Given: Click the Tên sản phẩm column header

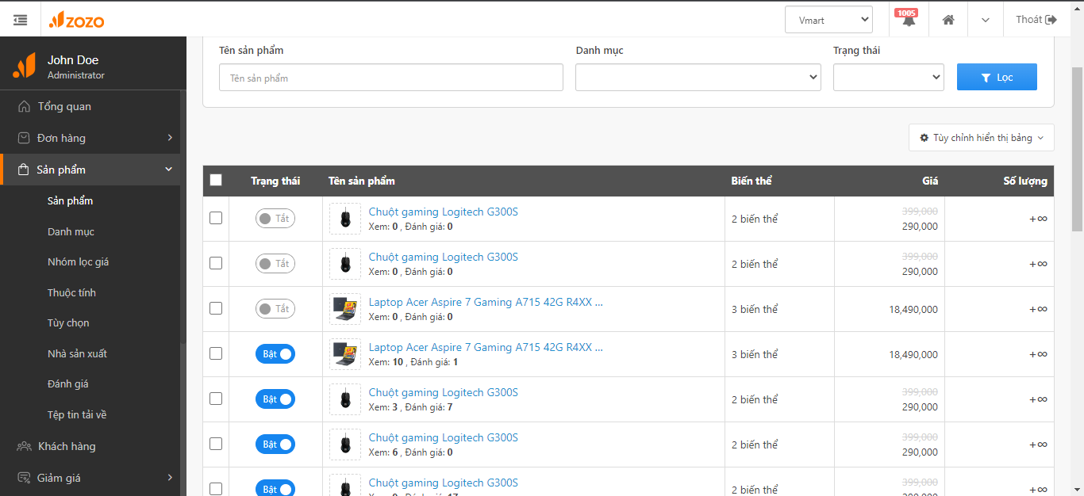Looking at the screenshot, I should [x=362, y=181].
